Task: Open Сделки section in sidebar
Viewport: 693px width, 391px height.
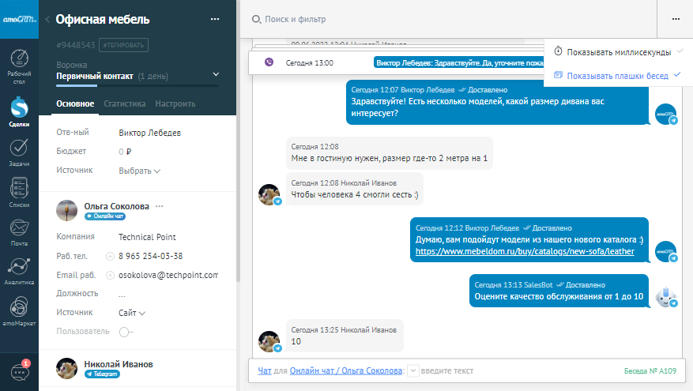Action: point(19,109)
